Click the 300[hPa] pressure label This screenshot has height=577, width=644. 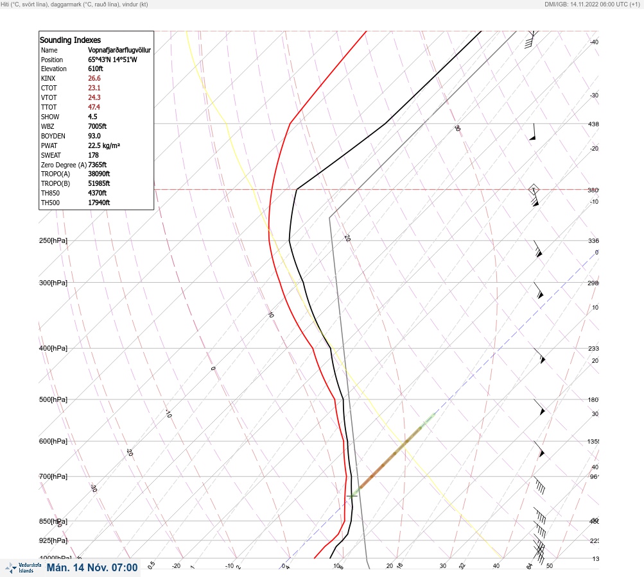click(x=53, y=283)
